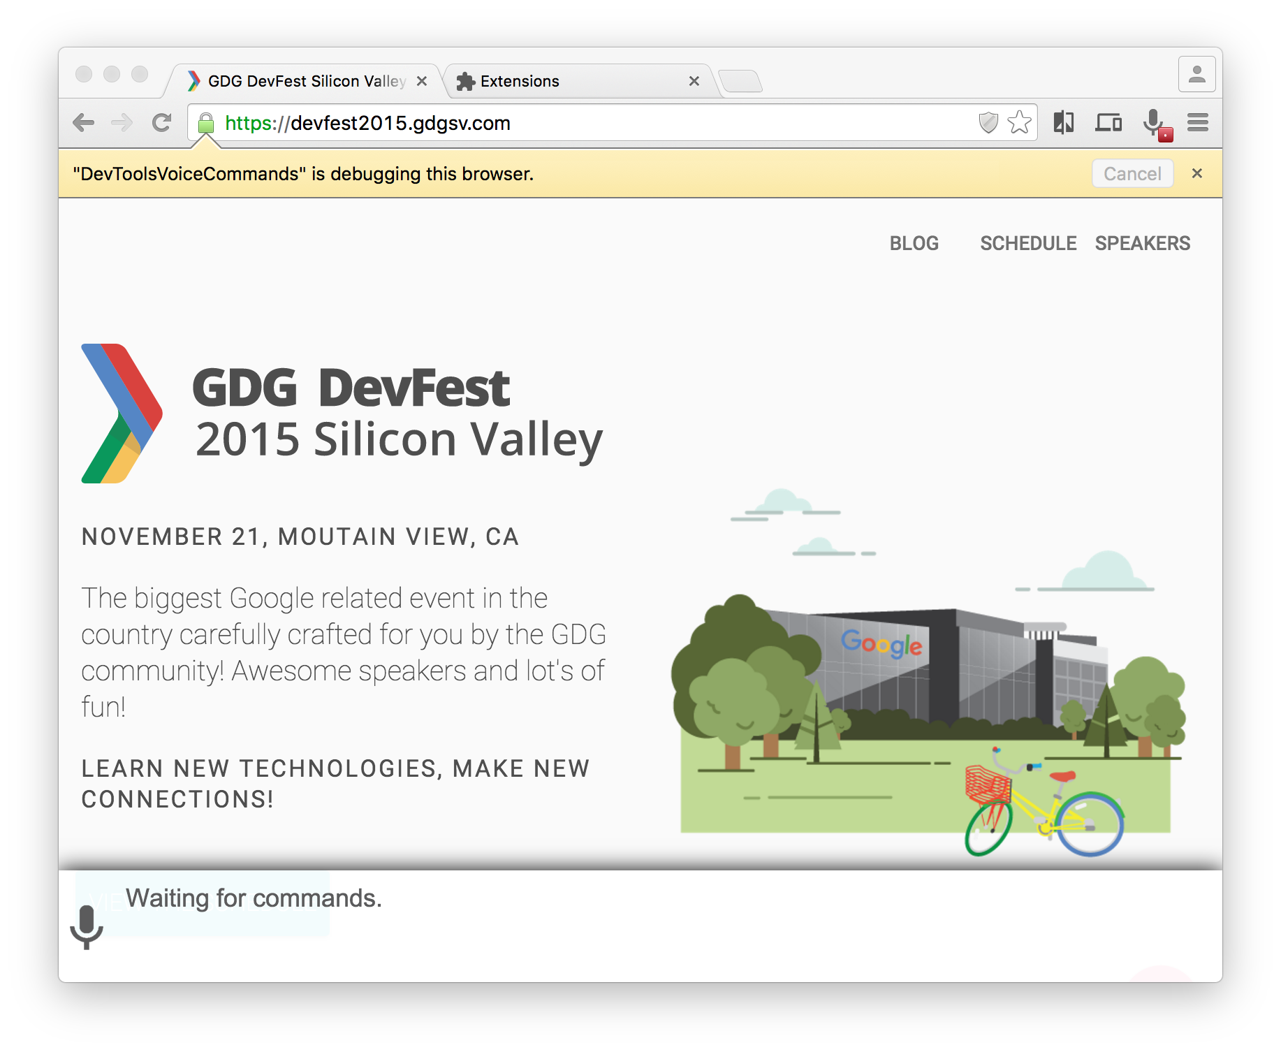Click the forward navigation arrow

pos(122,122)
